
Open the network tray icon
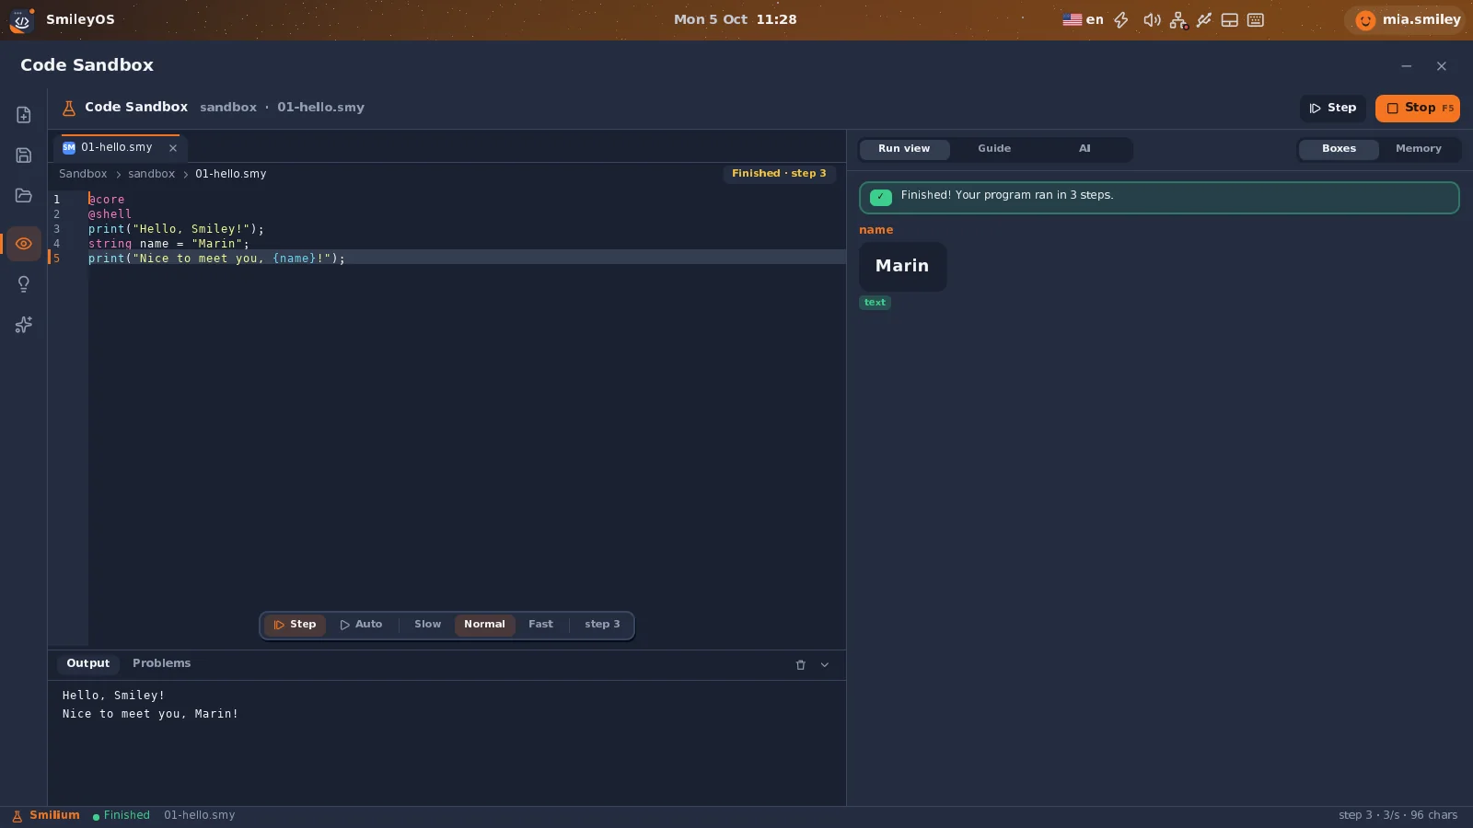pos(1178,20)
